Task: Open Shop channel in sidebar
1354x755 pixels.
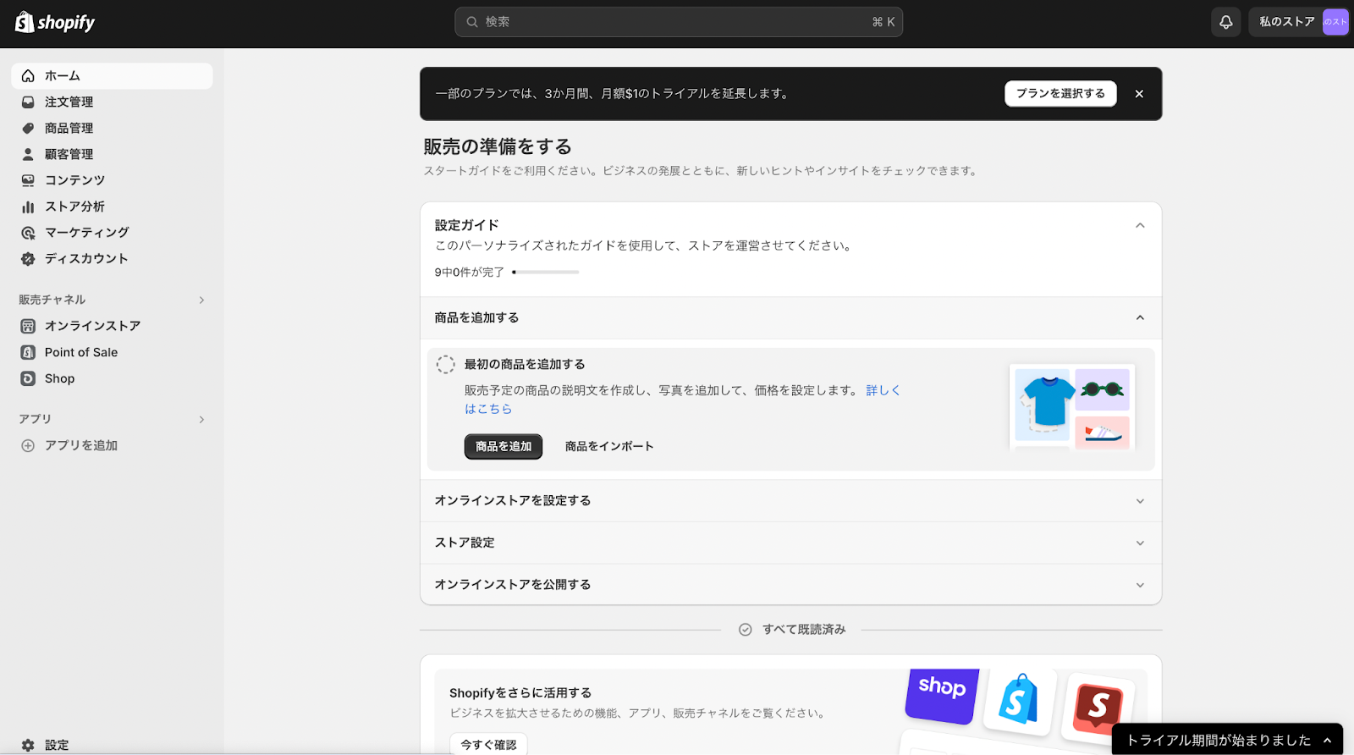Action: pyautogui.click(x=112, y=378)
